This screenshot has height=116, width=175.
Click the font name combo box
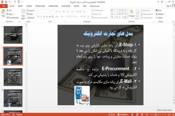[x=44, y=12]
